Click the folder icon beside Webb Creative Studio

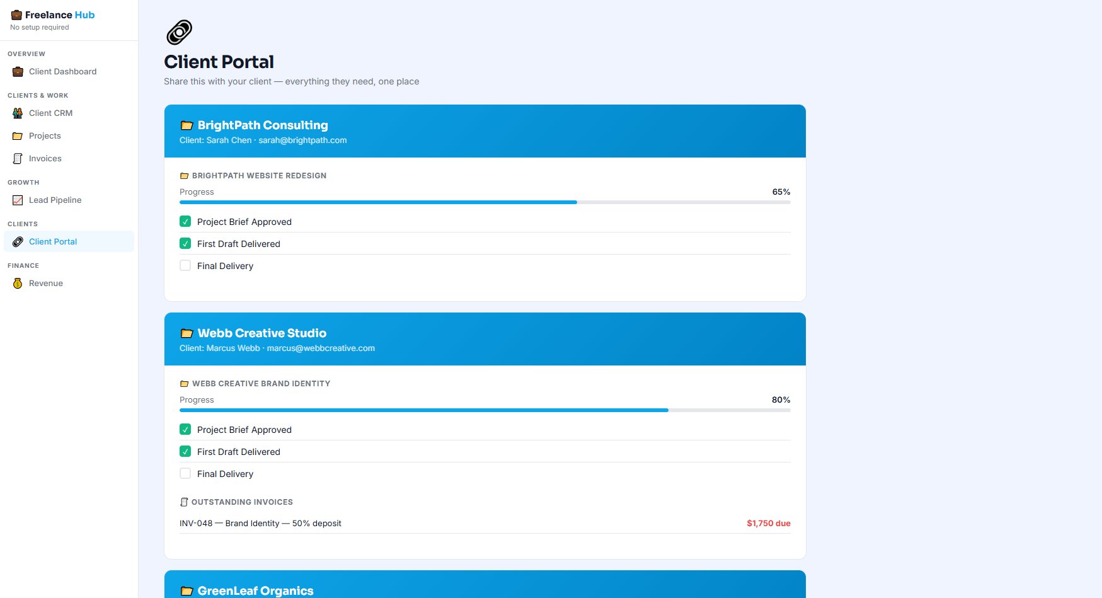coord(187,333)
